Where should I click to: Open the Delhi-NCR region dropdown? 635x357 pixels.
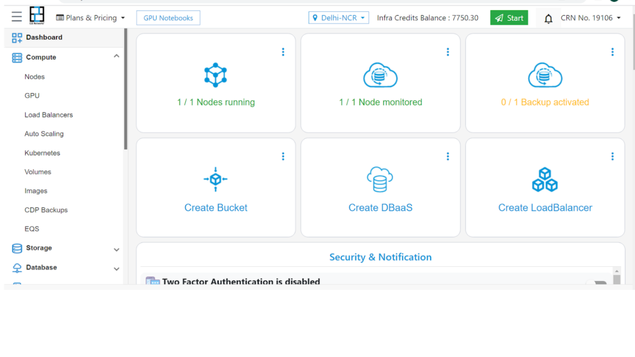click(339, 18)
